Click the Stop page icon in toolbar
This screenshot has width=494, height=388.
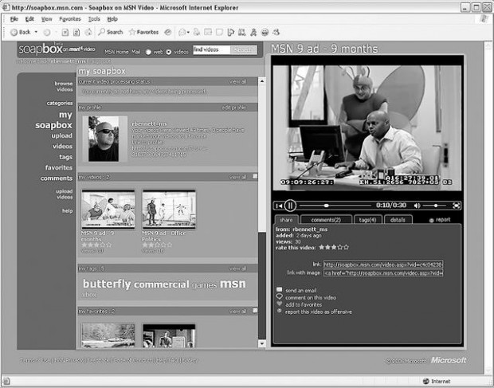click(65, 32)
